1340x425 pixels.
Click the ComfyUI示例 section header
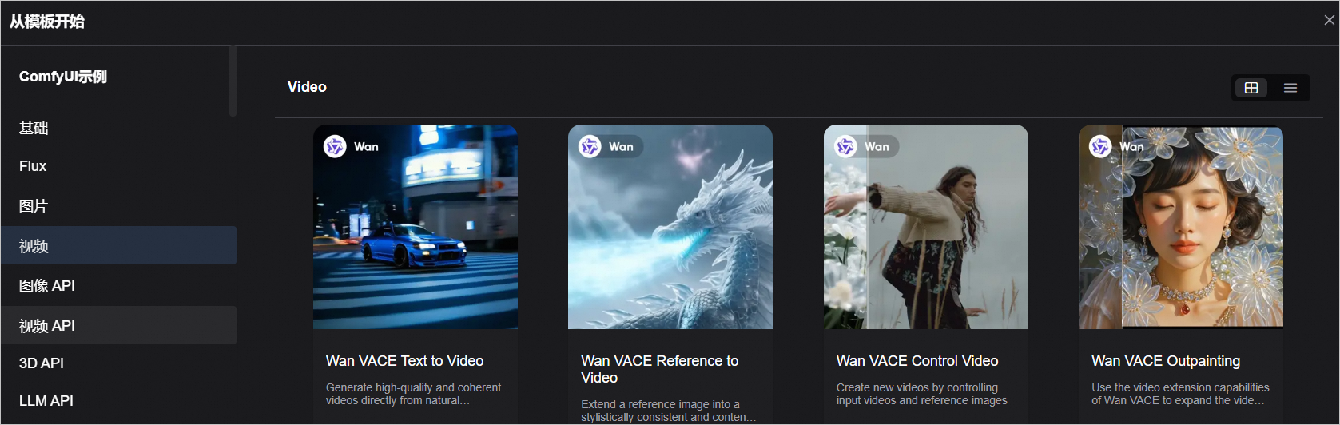point(63,77)
